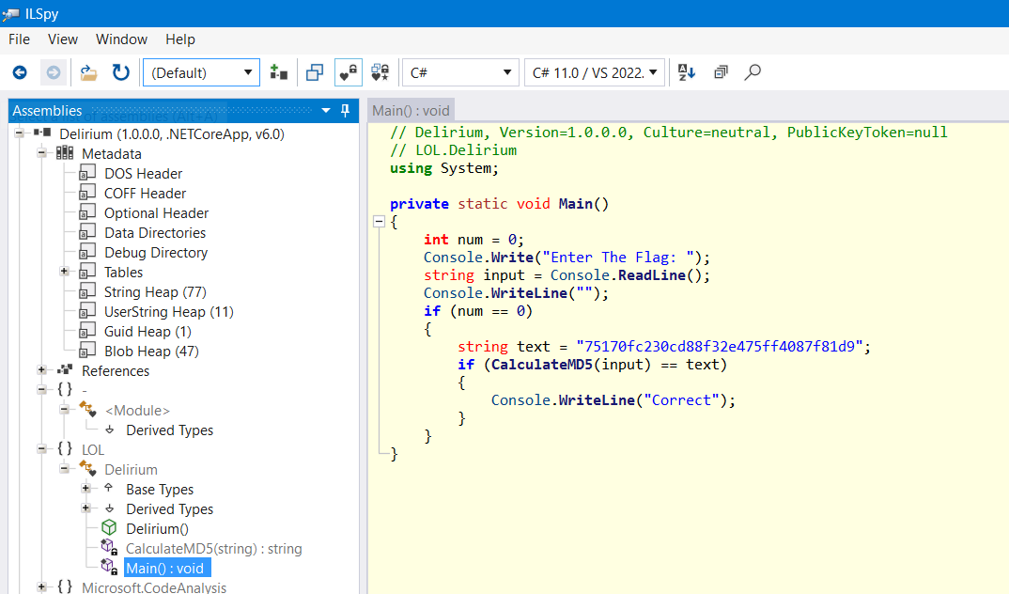Open the (Default) assembly list dropdown
1009x594 pixels.
[x=201, y=72]
